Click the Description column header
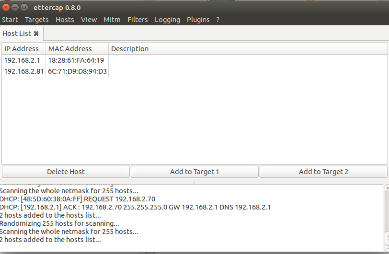389x254 pixels. 248,49
